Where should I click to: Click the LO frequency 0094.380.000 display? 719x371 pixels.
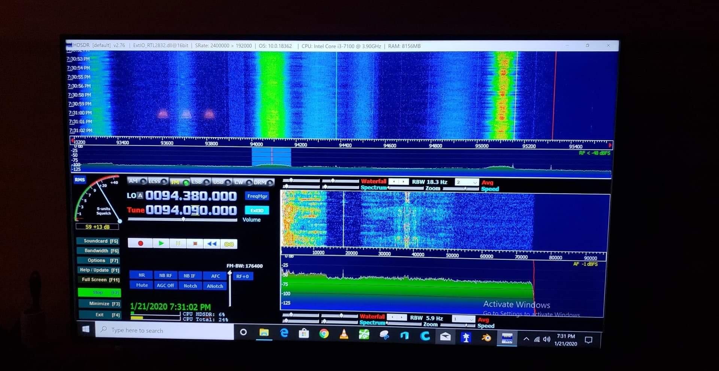pyautogui.click(x=191, y=196)
